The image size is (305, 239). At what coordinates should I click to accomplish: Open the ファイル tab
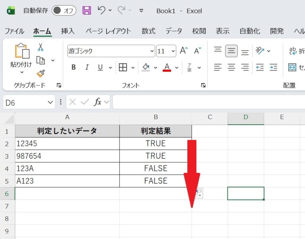point(14,31)
